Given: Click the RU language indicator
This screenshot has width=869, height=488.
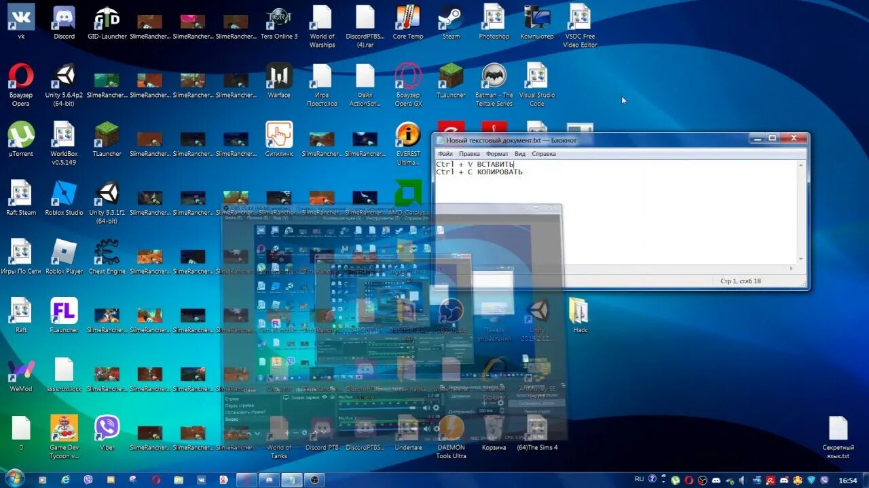Looking at the screenshot, I should (x=640, y=479).
